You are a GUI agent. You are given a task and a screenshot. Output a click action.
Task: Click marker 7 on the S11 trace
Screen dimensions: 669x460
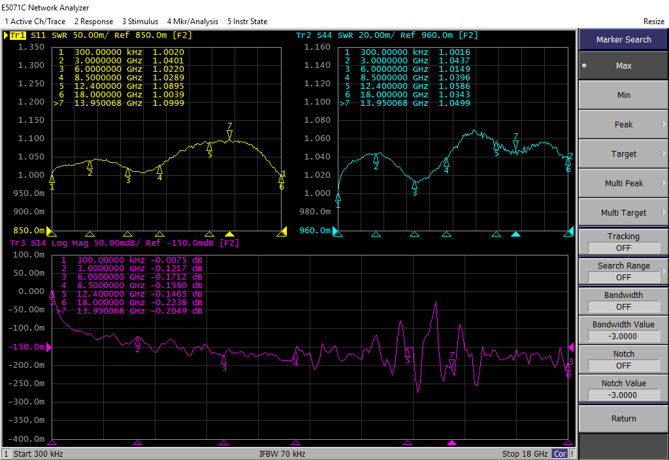(x=229, y=134)
